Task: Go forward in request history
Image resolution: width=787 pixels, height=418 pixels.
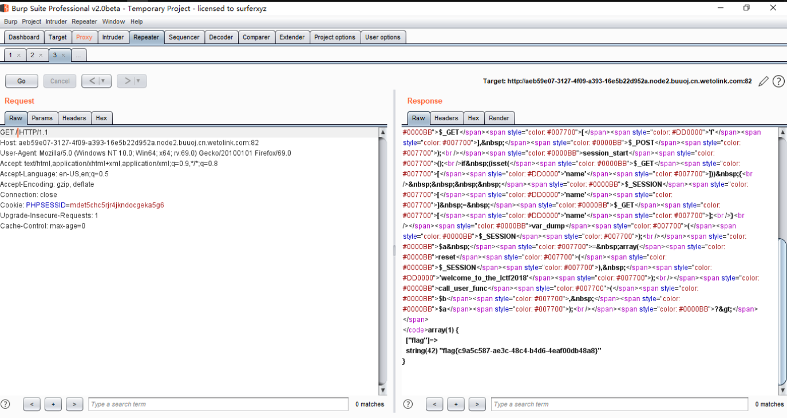Action: click(x=127, y=81)
